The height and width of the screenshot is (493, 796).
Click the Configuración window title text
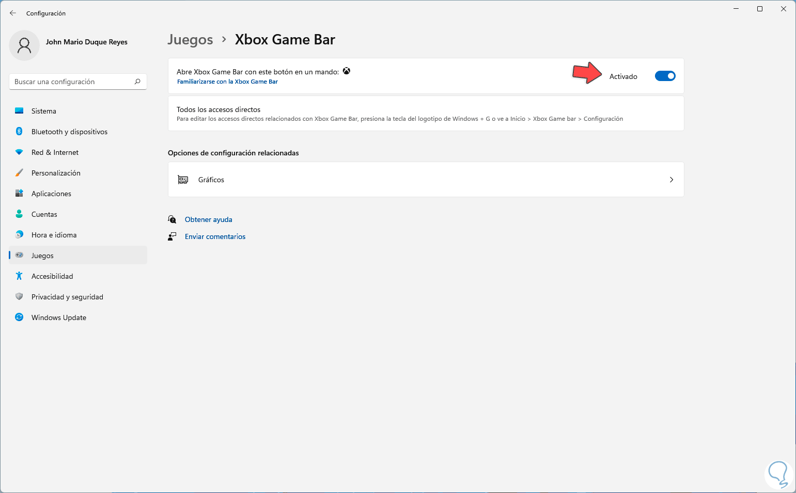pyautogui.click(x=46, y=13)
